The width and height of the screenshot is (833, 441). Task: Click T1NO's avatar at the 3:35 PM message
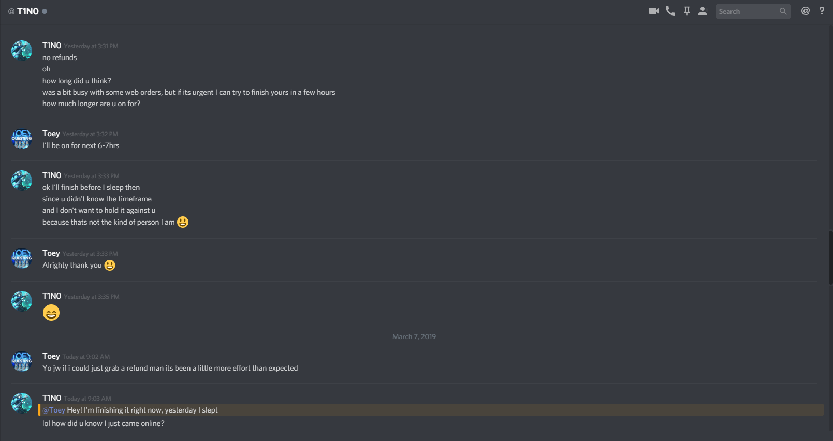(x=22, y=301)
